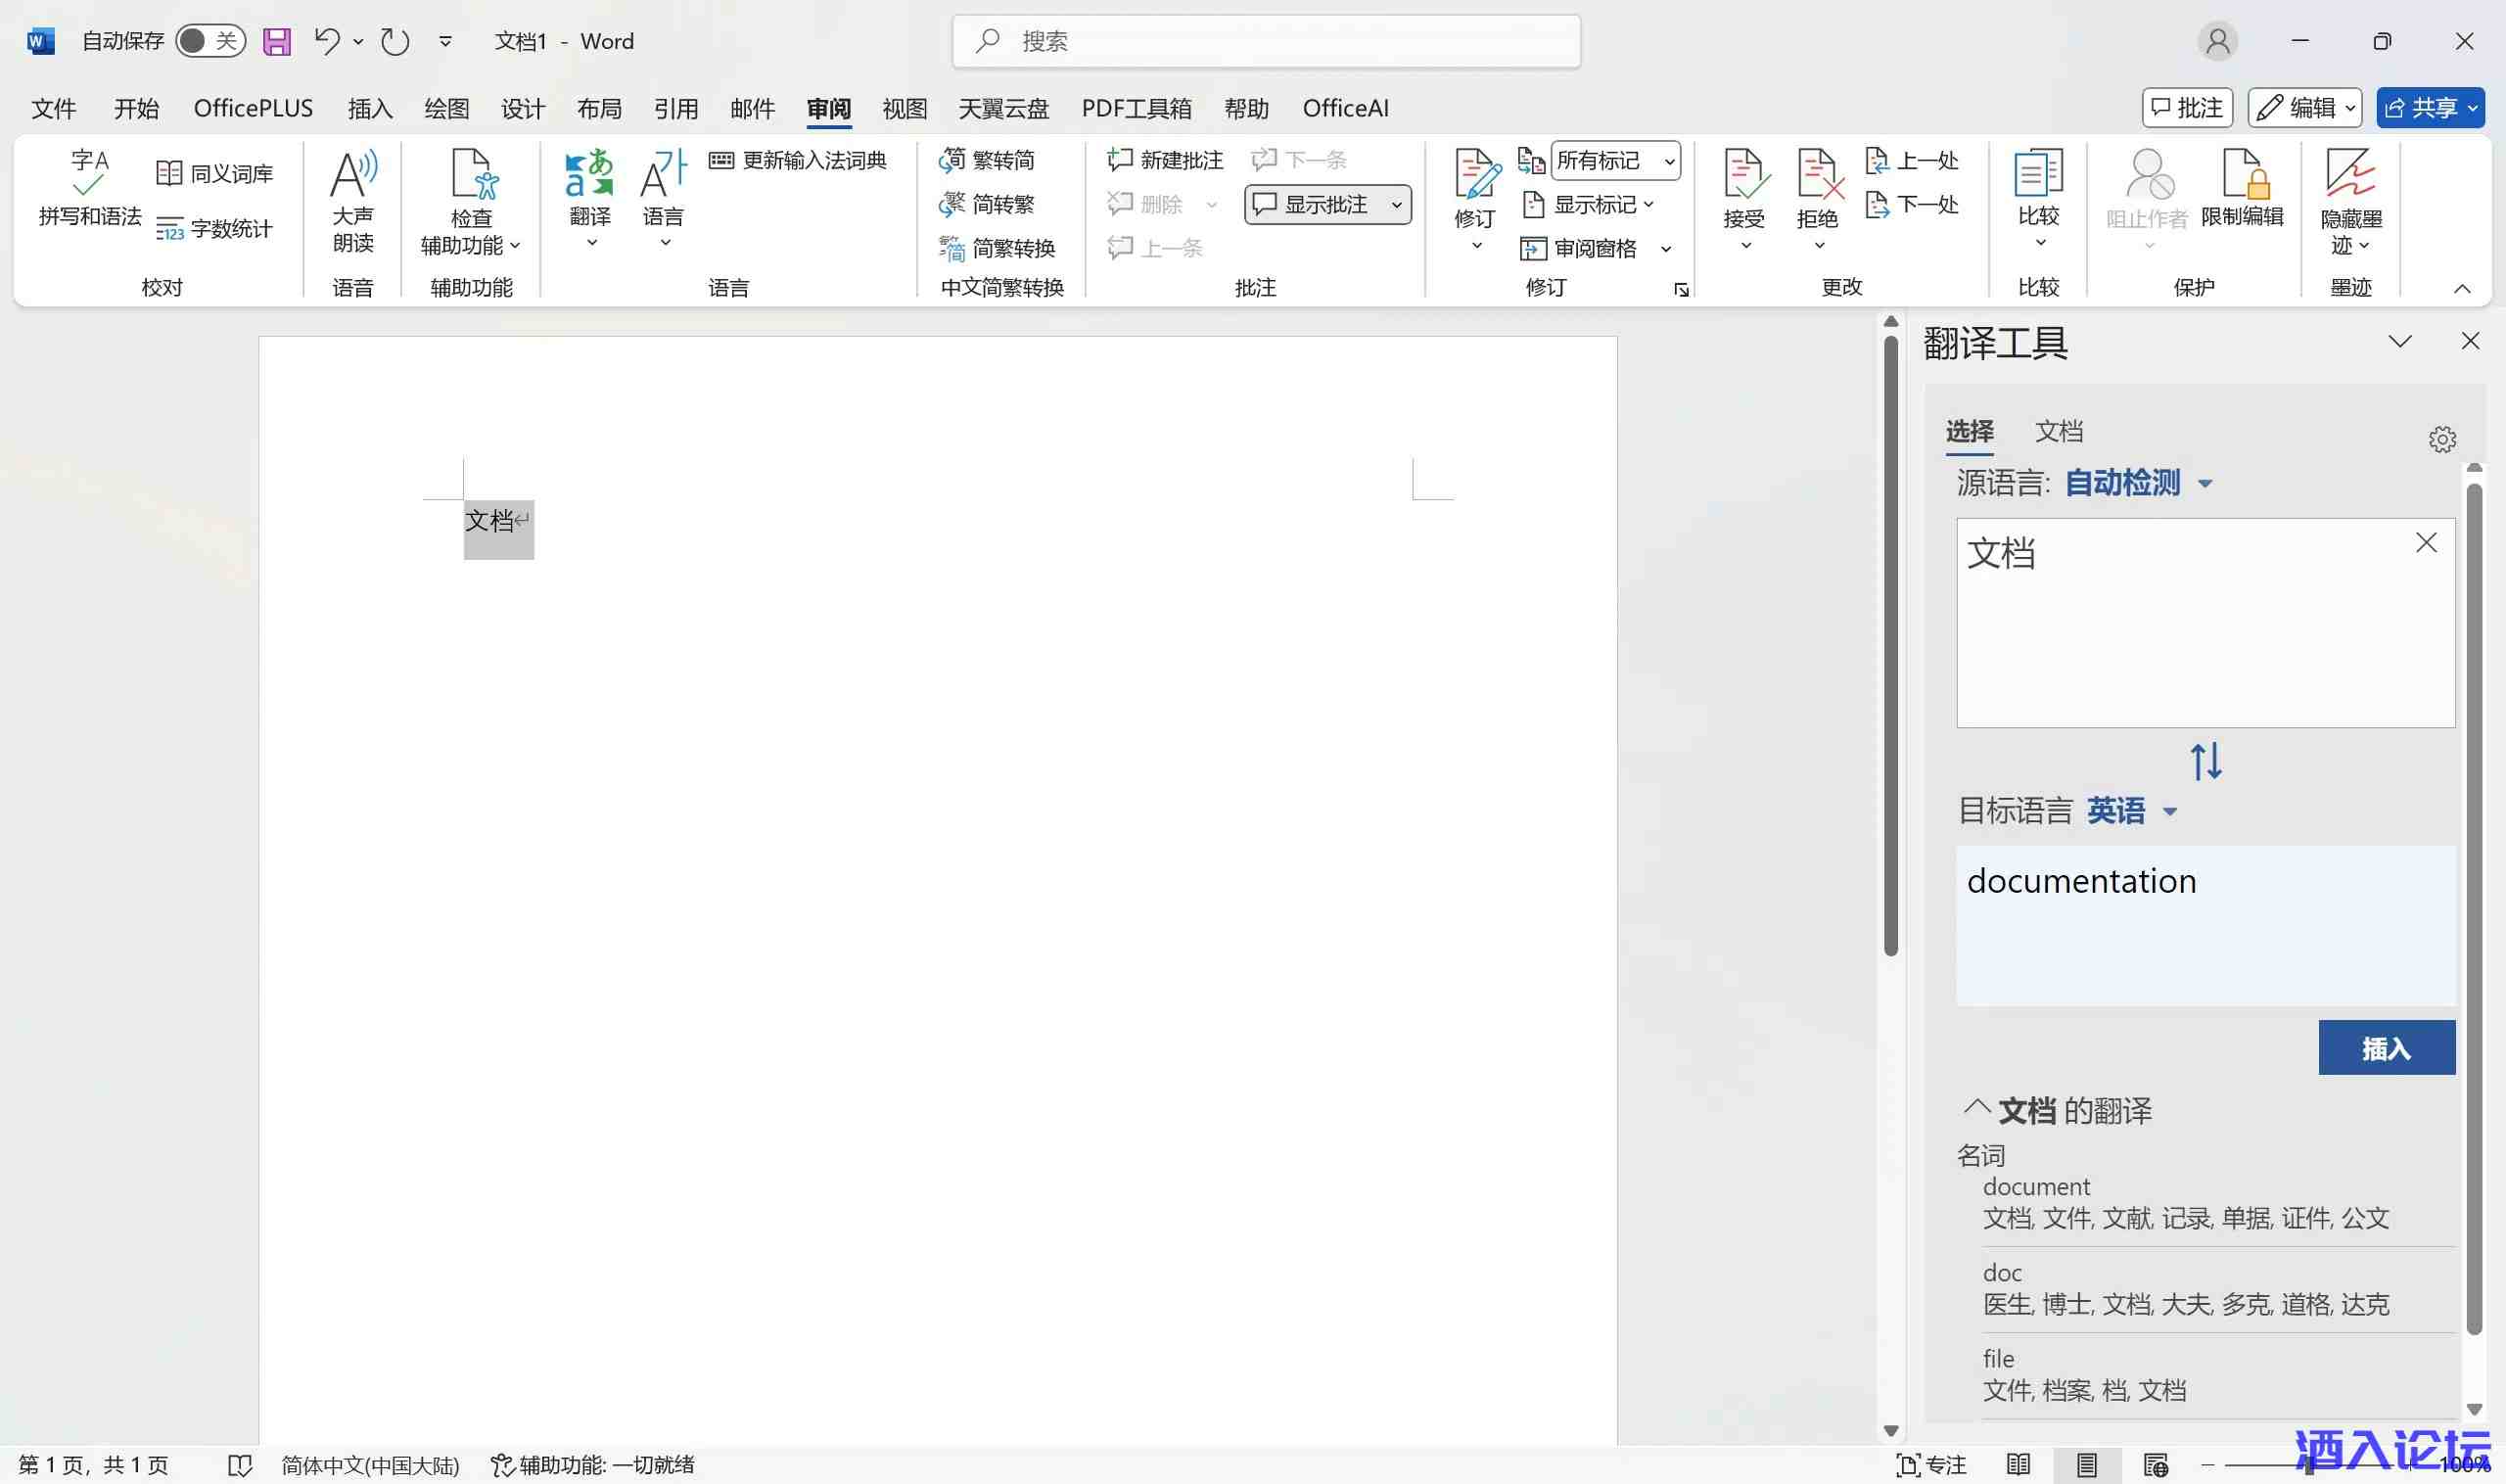Click the Thesaurus (同义词库) icon
The width and height of the screenshot is (2506, 1484).
point(169,173)
